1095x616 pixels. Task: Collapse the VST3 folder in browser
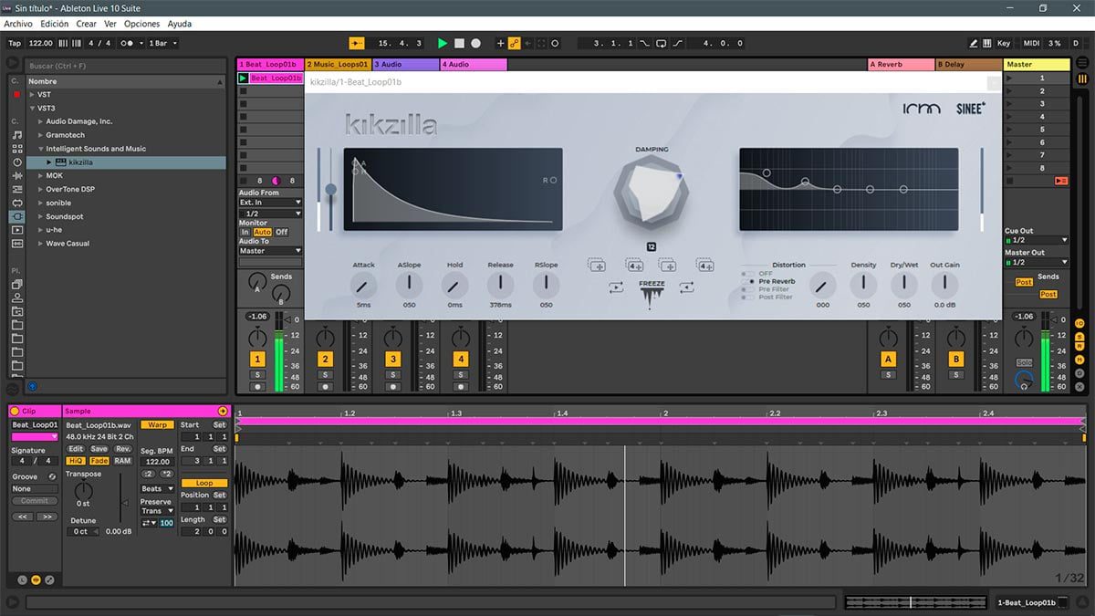pyautogui.click(x=32, y=108)
